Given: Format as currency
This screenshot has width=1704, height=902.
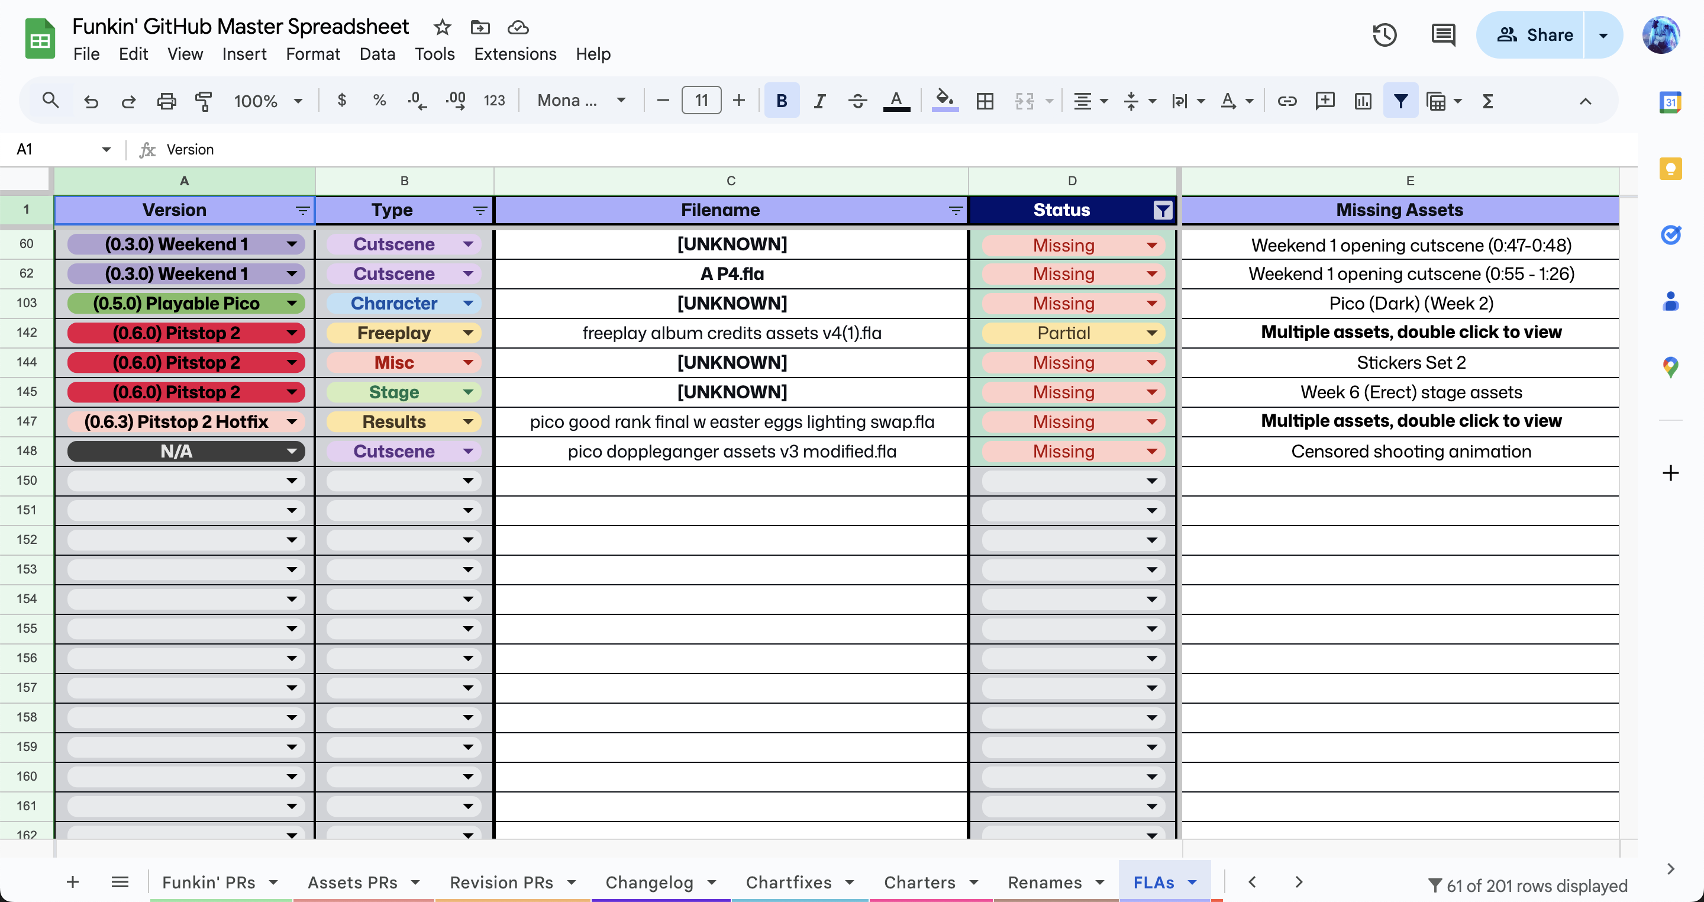Looking at the screenshot, I should point(341,101).
